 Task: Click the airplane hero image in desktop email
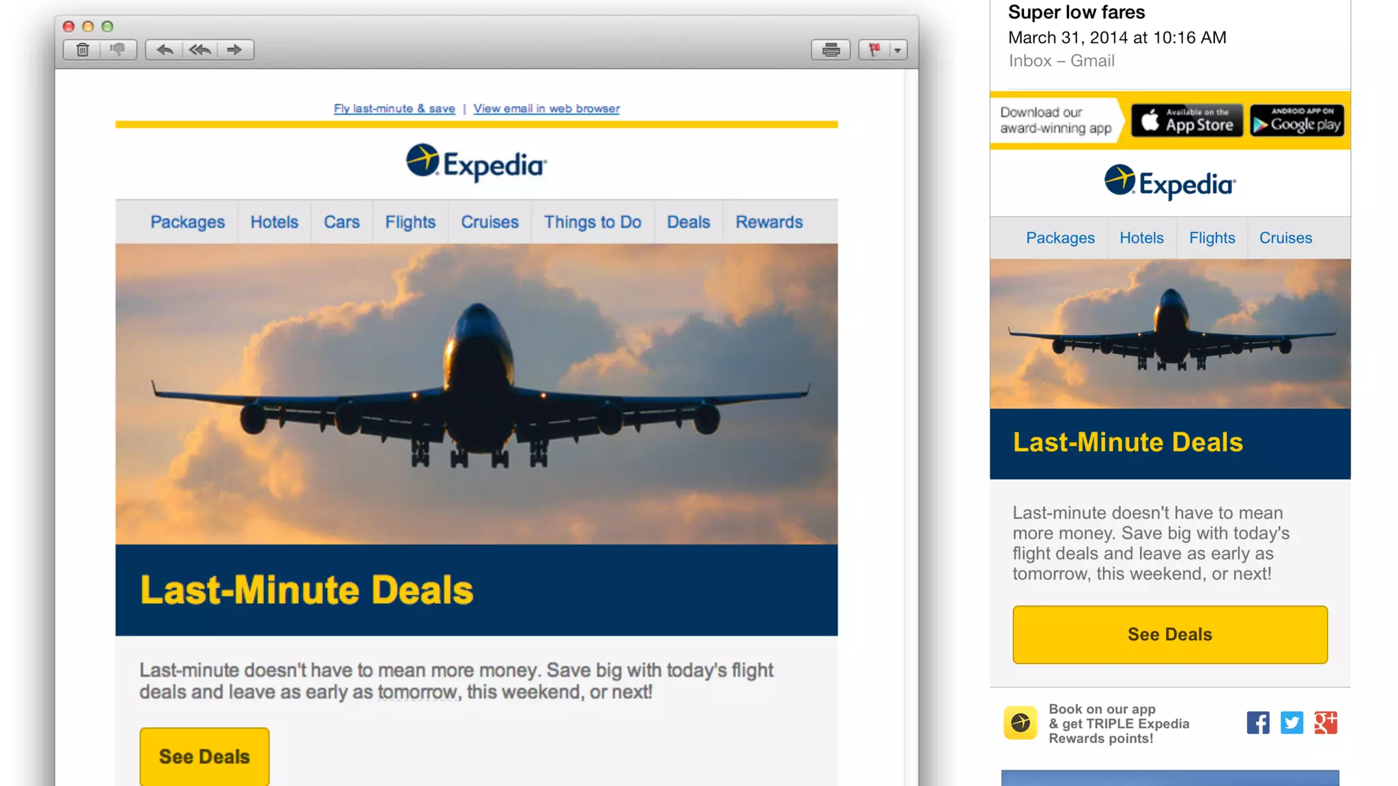476,394
